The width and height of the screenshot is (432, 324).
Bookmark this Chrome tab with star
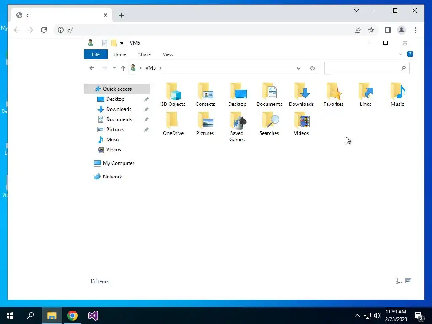[371, 30]
